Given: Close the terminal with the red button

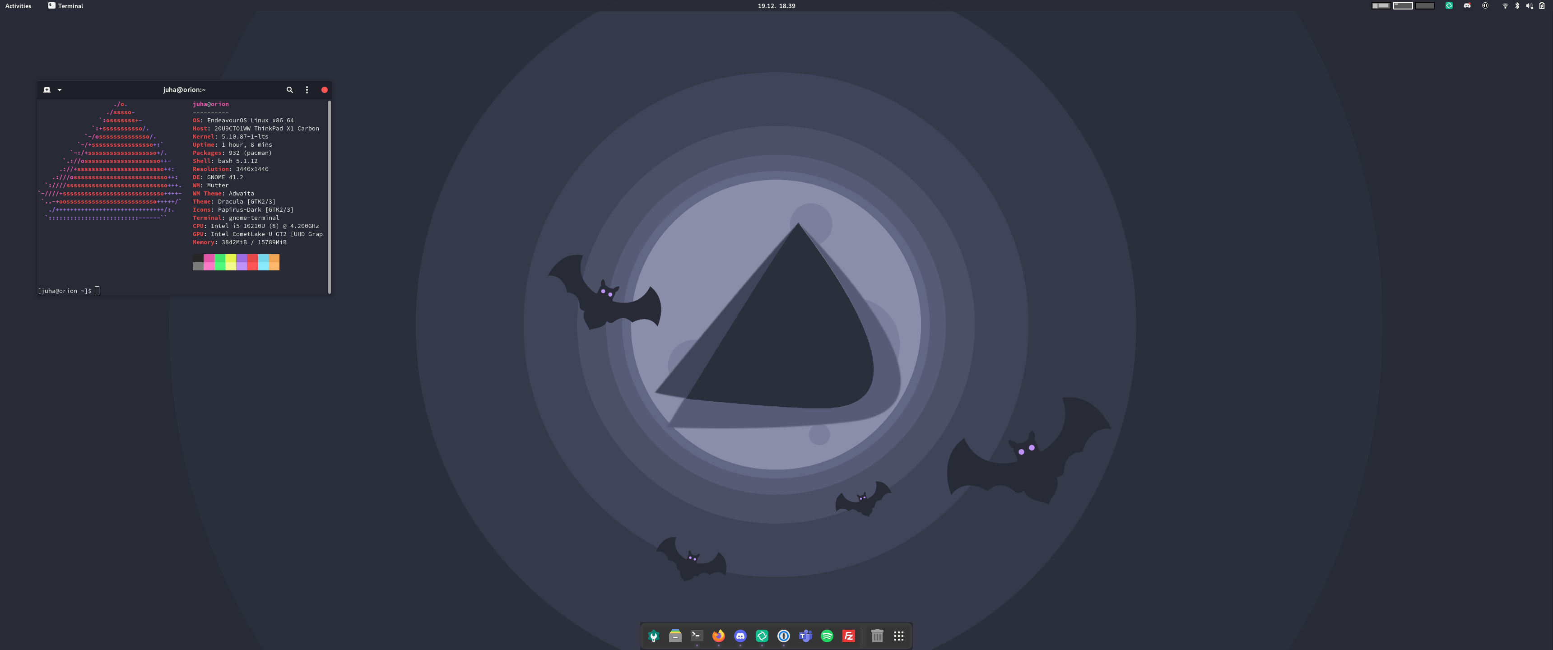Looking at the screenshot, I should pyautogui.click(x=324, y=90).
